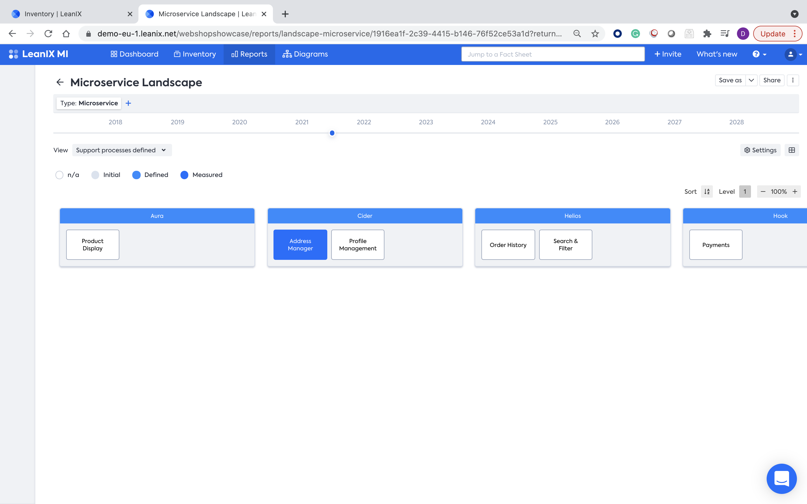
Task: Click the Share button
Action: [x=772, y=80]
